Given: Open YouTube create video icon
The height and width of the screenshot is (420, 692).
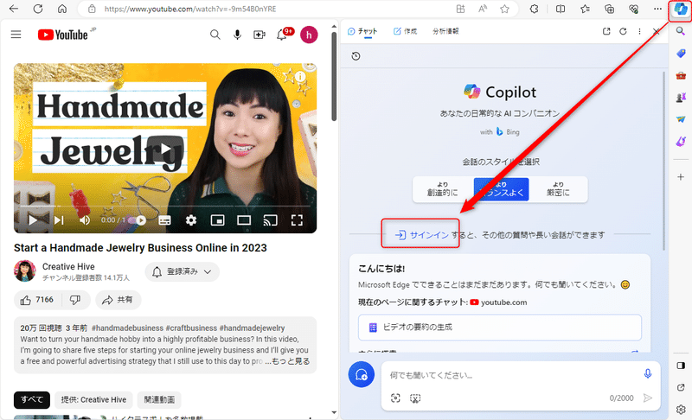Looking at the screenshot, I should click(x=259, y=35).
